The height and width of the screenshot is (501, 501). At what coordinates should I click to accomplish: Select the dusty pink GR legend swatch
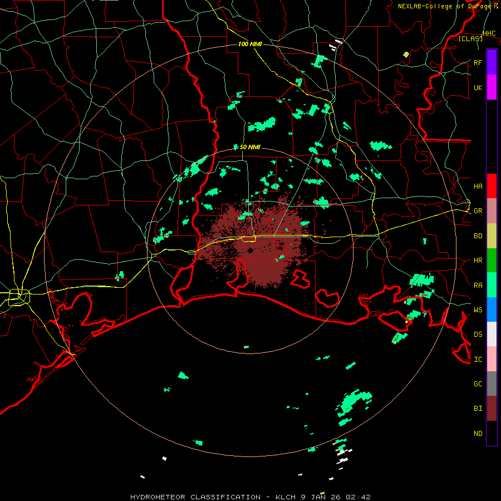(x=492, y=211)
